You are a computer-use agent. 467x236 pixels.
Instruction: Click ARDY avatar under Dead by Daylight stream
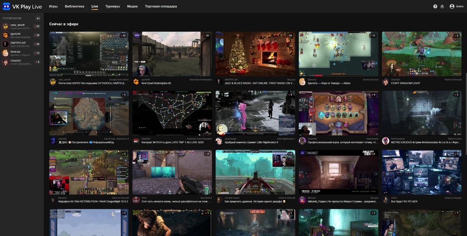386,200
